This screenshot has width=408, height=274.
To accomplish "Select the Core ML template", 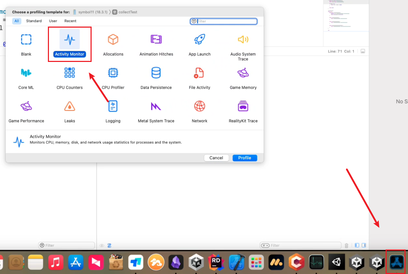I will [26, 78].
